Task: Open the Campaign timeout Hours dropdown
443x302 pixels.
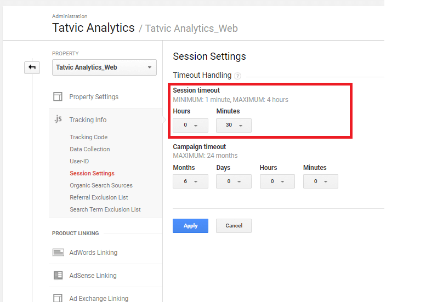Action: pos(277,181)
